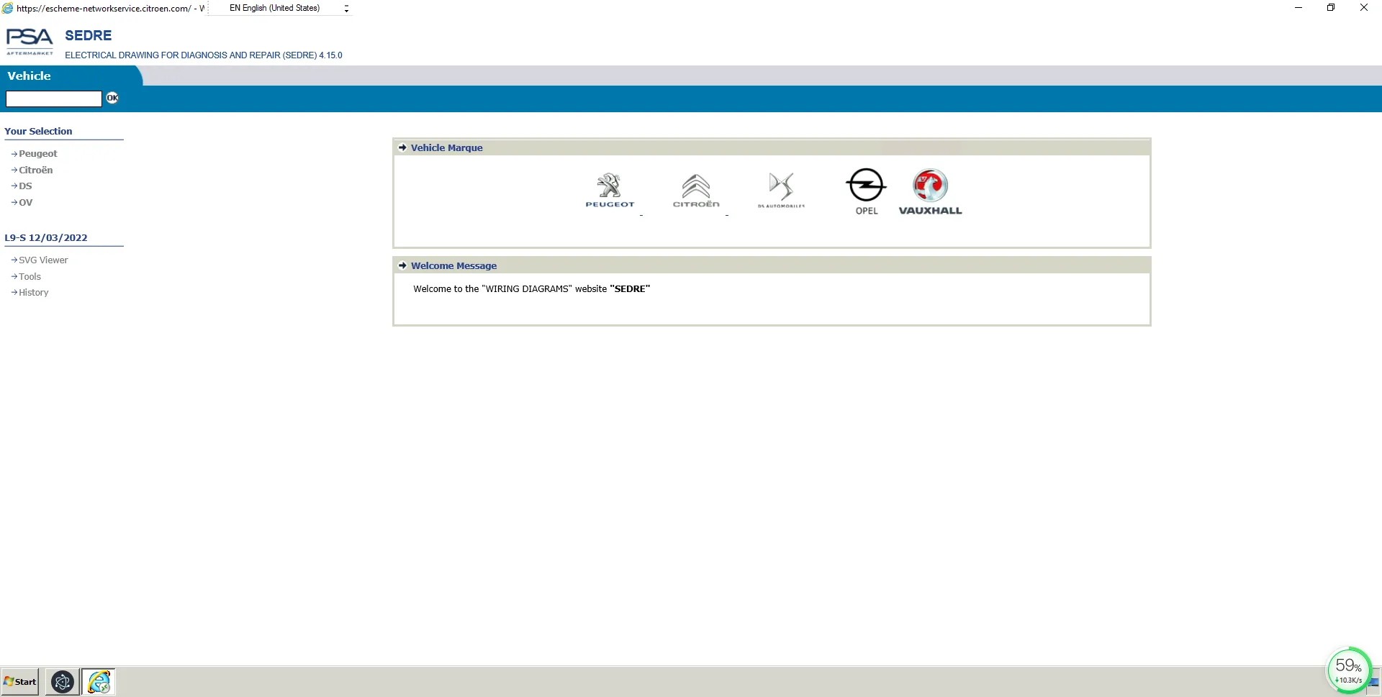Image resolution: width=1382 pixels, height=697 pixels.
Task: Select the Vauxhall marque logo
Action: point(930,191)
